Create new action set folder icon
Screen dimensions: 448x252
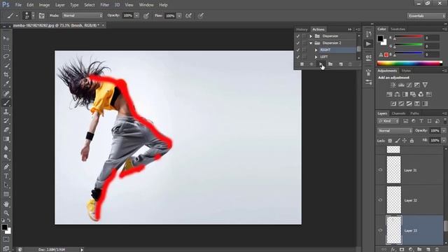pos(330,64)
